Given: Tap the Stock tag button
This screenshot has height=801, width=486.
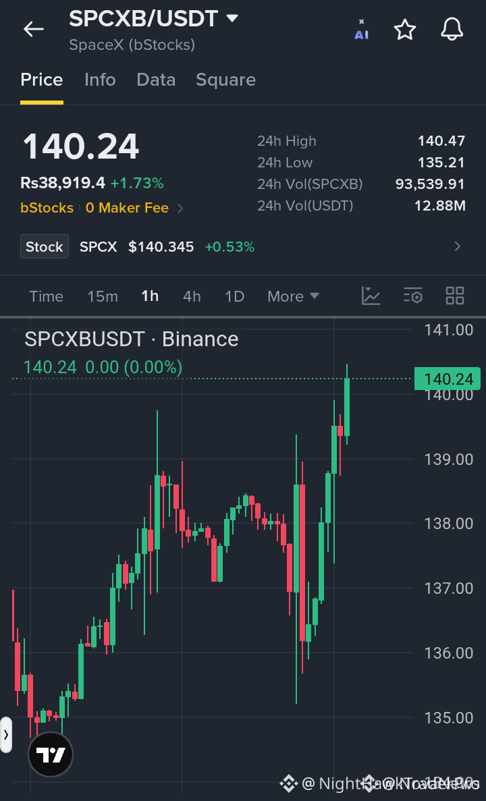Looking at the screenshot, I should pos(45,247).
